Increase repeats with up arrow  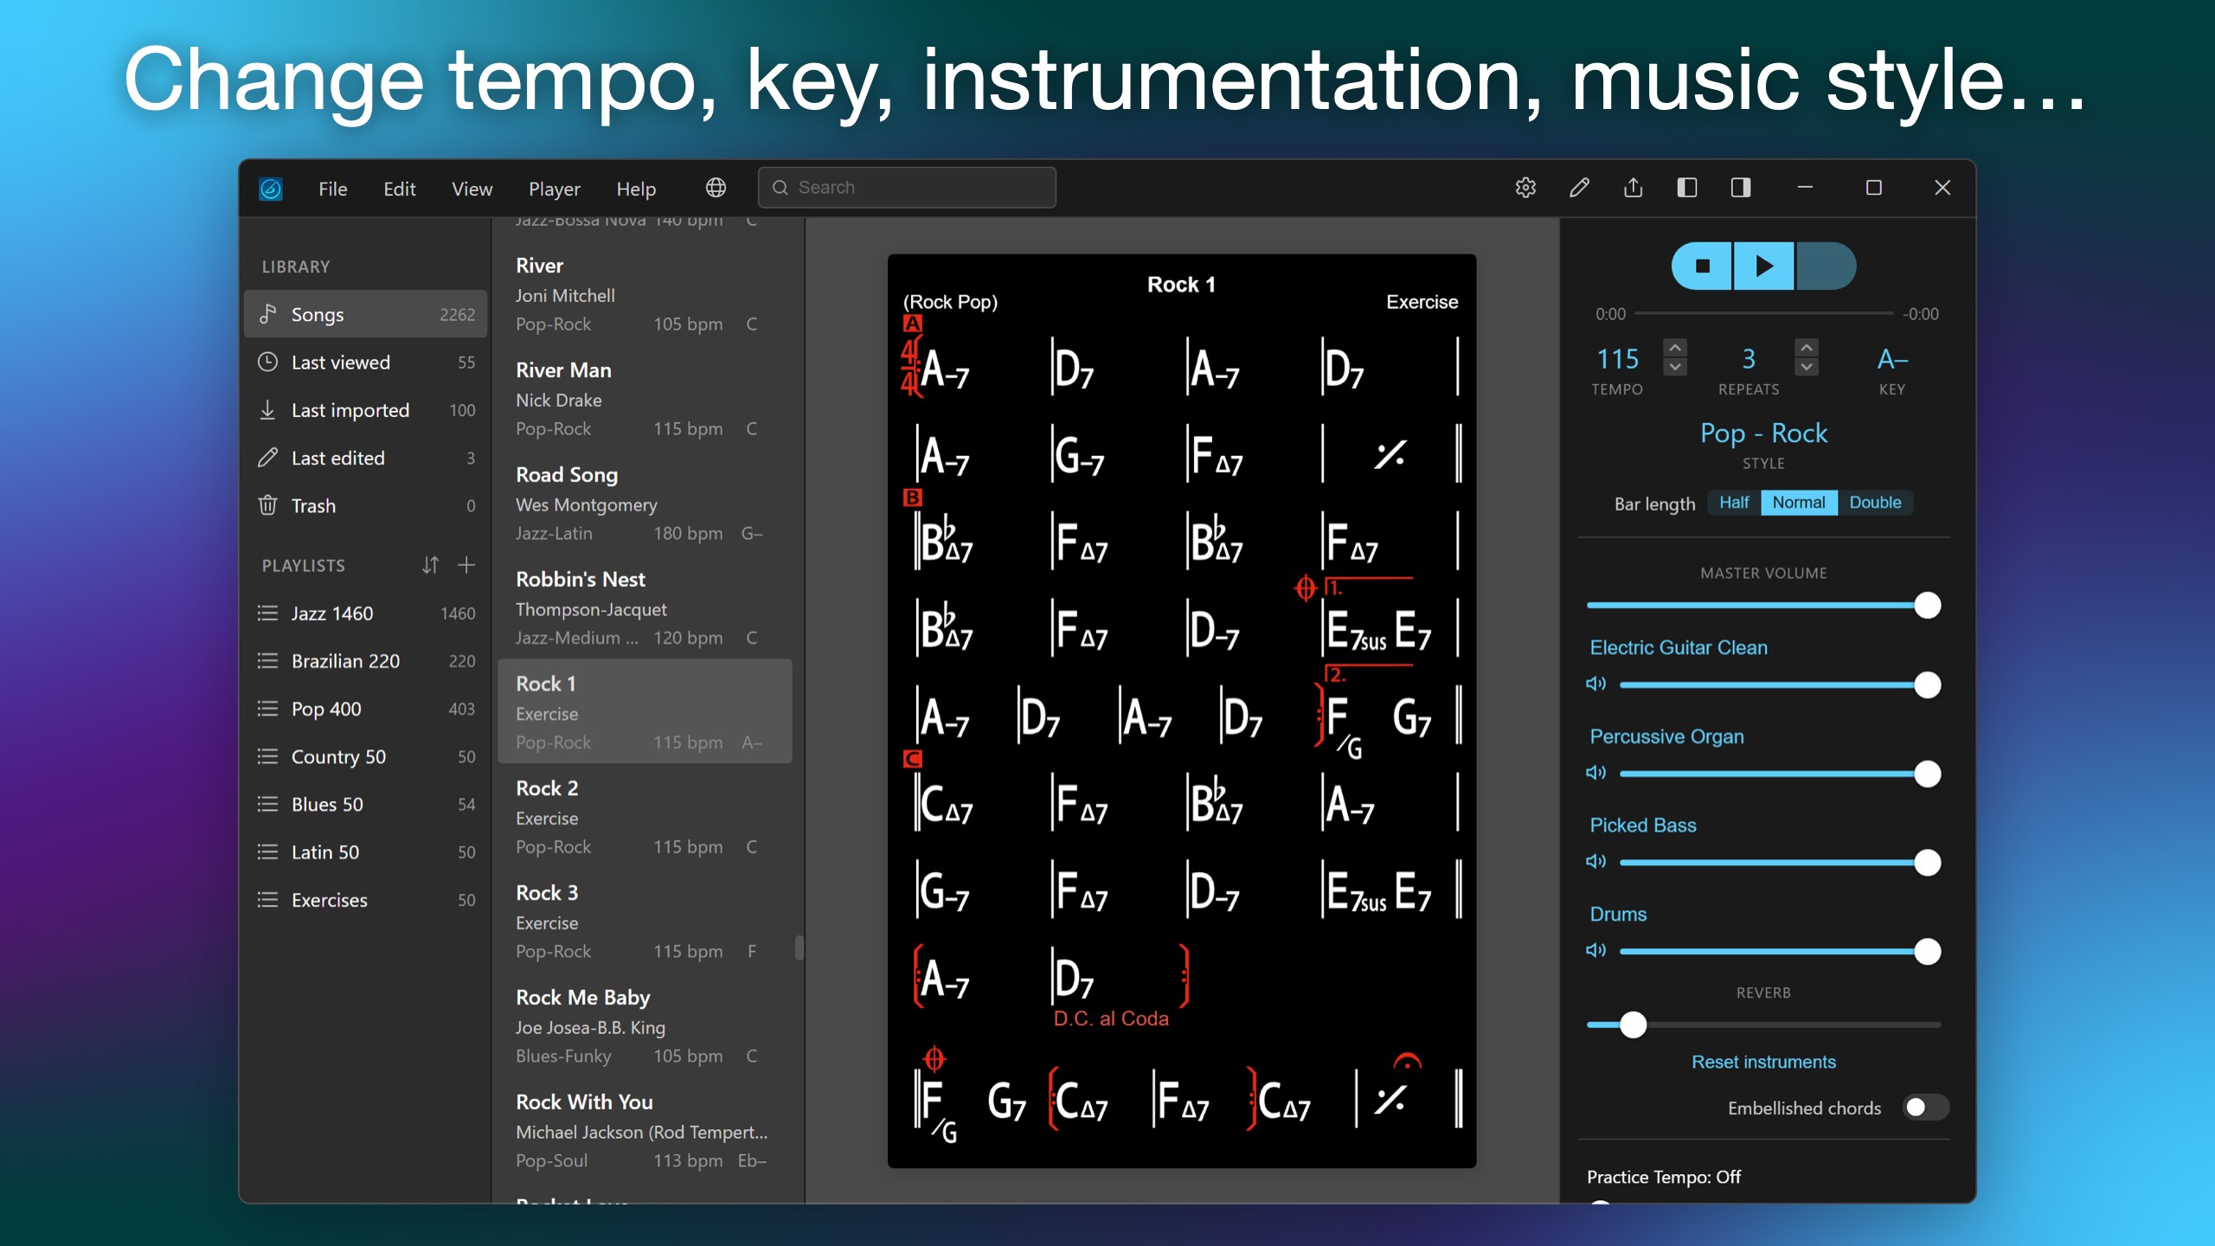click(x=1807, y=348)
